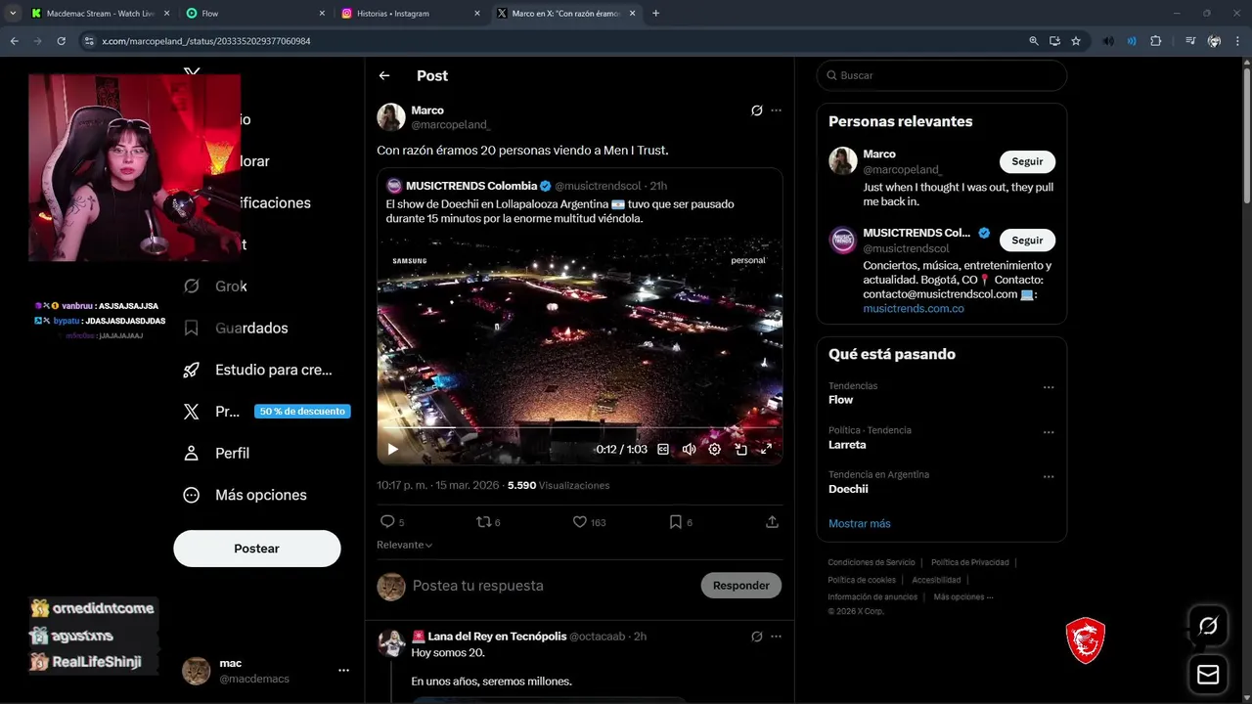1252x704 pixels.
Task: Open the tab search dropdown arrow
Action: [13, 14]
